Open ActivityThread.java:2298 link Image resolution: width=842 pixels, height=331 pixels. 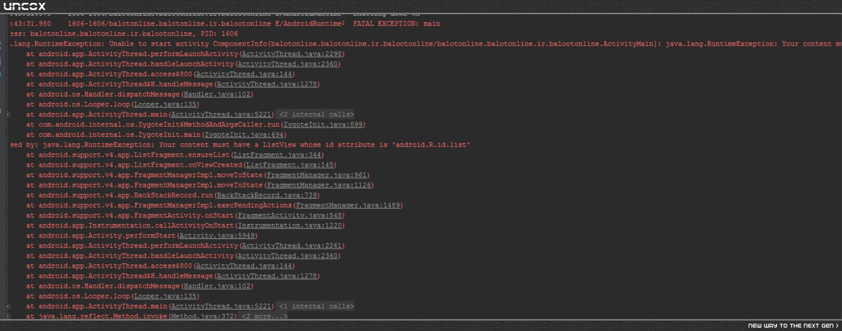(x=291, y=54)
